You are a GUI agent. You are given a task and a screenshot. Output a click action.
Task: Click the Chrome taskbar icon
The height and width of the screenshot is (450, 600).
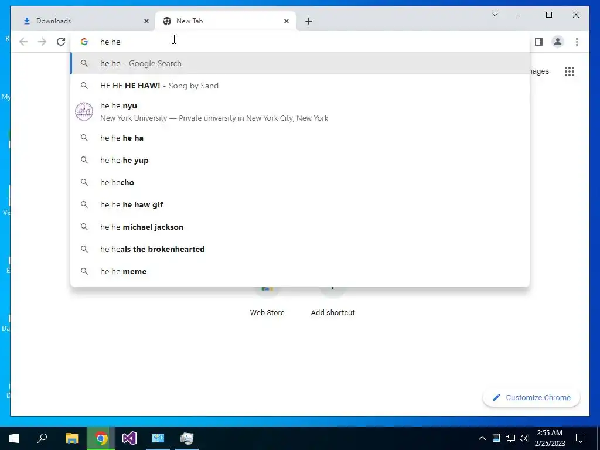pos(101,438)
